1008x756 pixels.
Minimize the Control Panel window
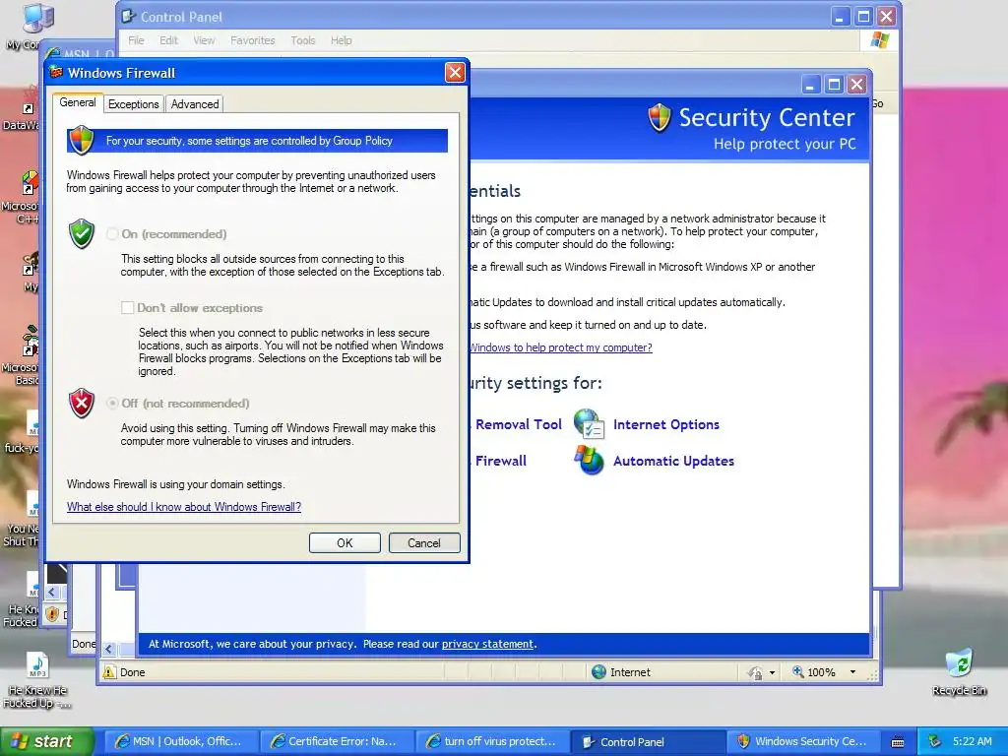point(840,17)
